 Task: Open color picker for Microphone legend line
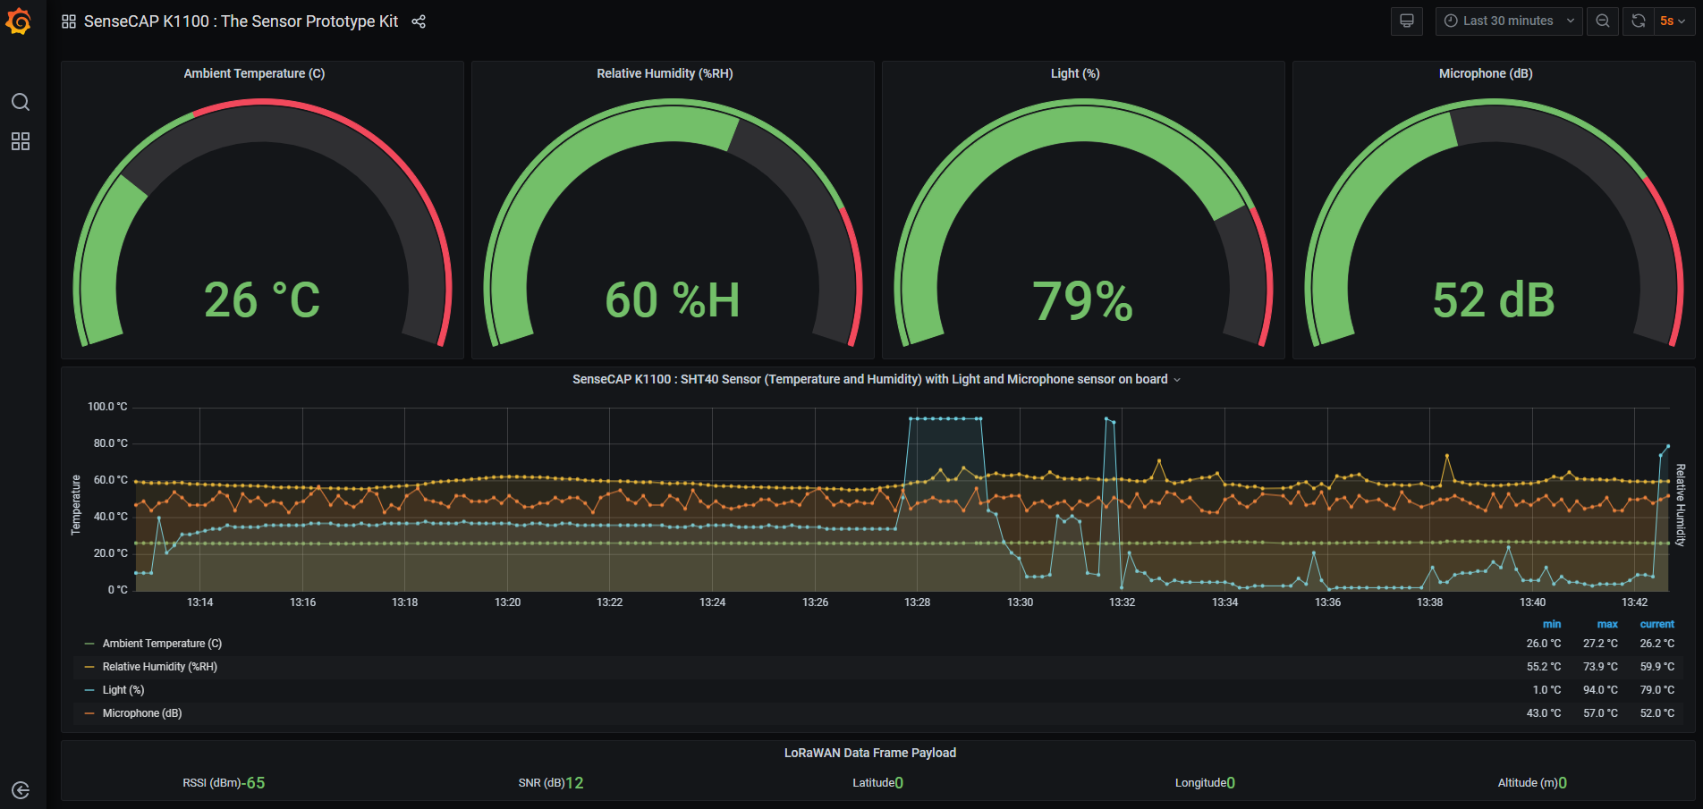pyautogui.click(x=89, y=713)
